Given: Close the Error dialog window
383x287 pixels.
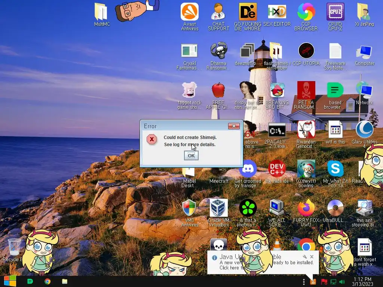Looking at the screenshot, I should click(x=234, y=126).
